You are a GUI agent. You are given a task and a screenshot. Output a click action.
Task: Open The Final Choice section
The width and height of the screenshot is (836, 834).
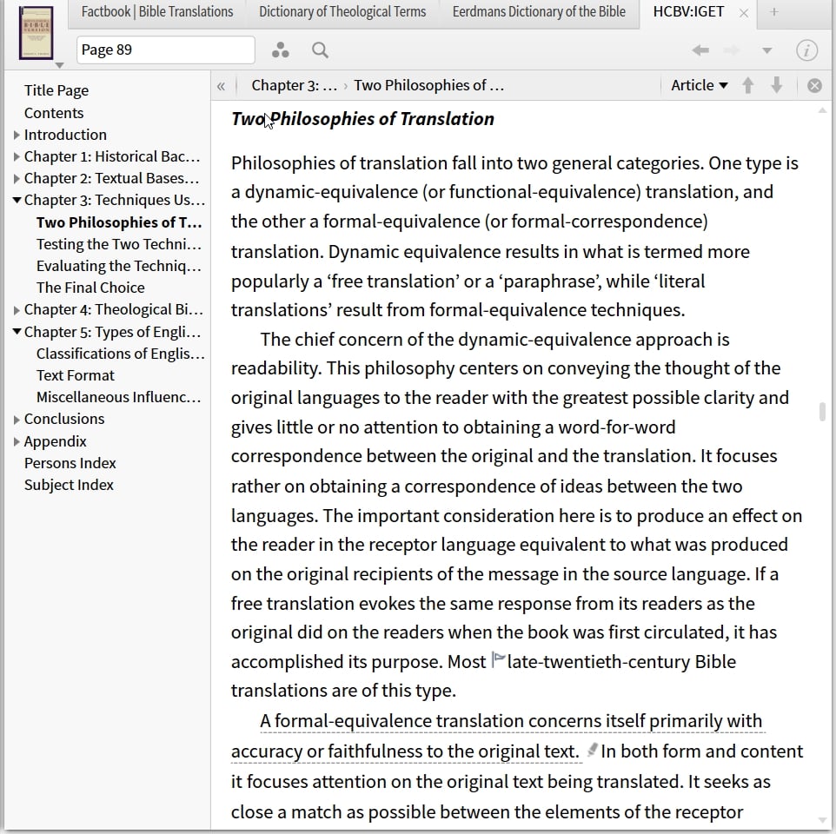[x=90, y=288]
